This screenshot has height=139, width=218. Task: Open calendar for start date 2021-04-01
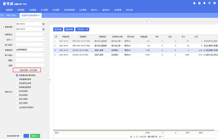[x=43, y=24]
